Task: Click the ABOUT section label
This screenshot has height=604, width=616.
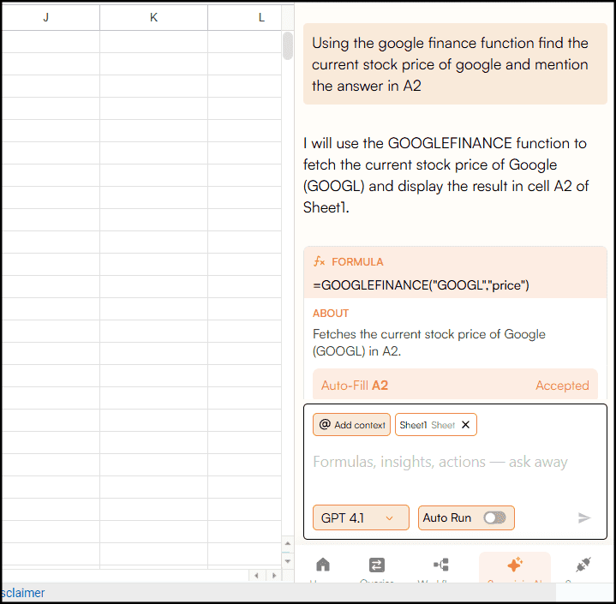Action: 331,314
